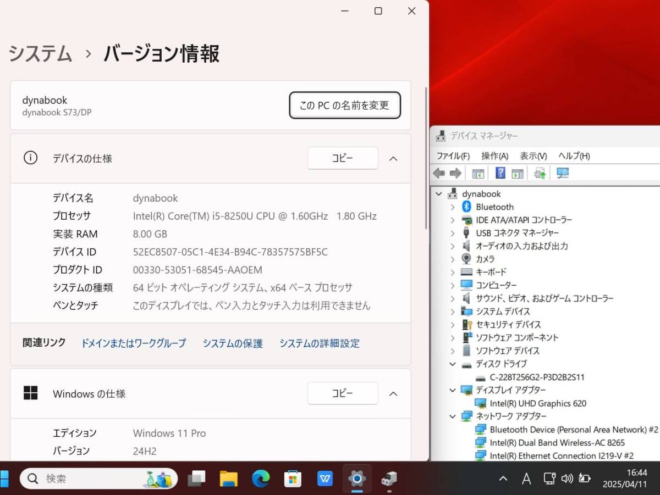Click the speaker volume icon in system tray

[x=567, y=479]
